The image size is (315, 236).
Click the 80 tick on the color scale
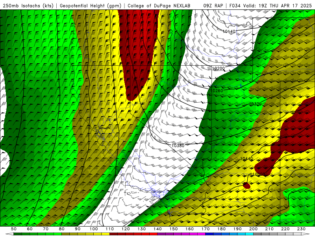click(x=62, y=229)
